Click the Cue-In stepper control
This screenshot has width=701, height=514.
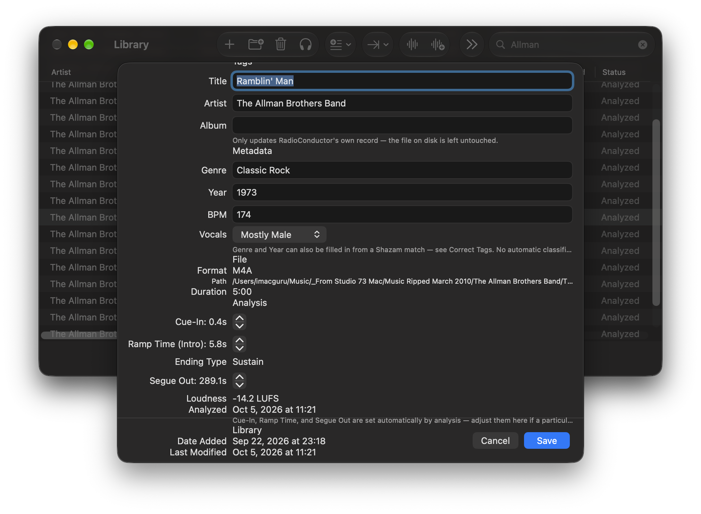tap(239, 322)
